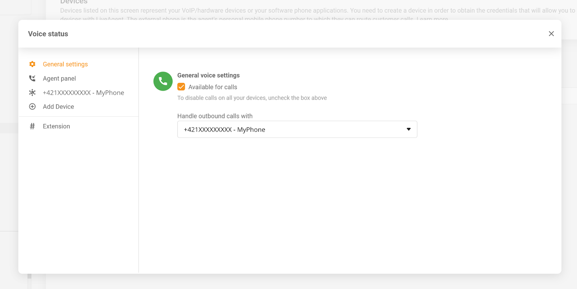Click the General voice settings heading
577x289 pixels.
pyautogui.click(x=208, y=75)
